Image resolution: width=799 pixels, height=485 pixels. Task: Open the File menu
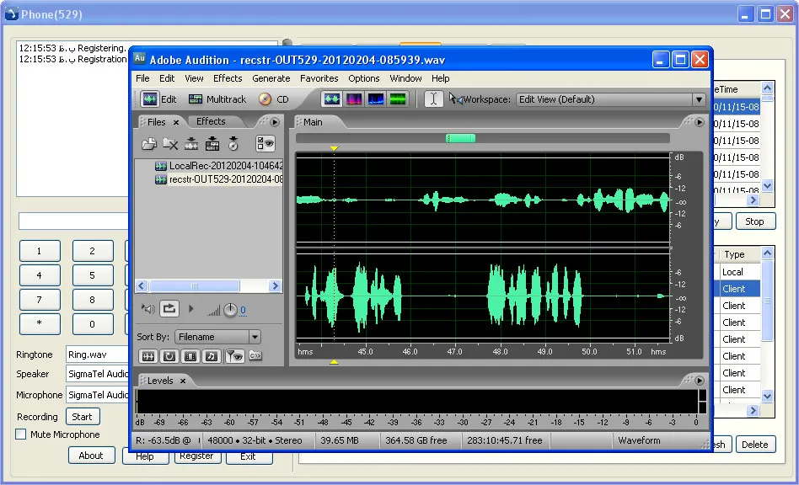(x=142, y=78)
